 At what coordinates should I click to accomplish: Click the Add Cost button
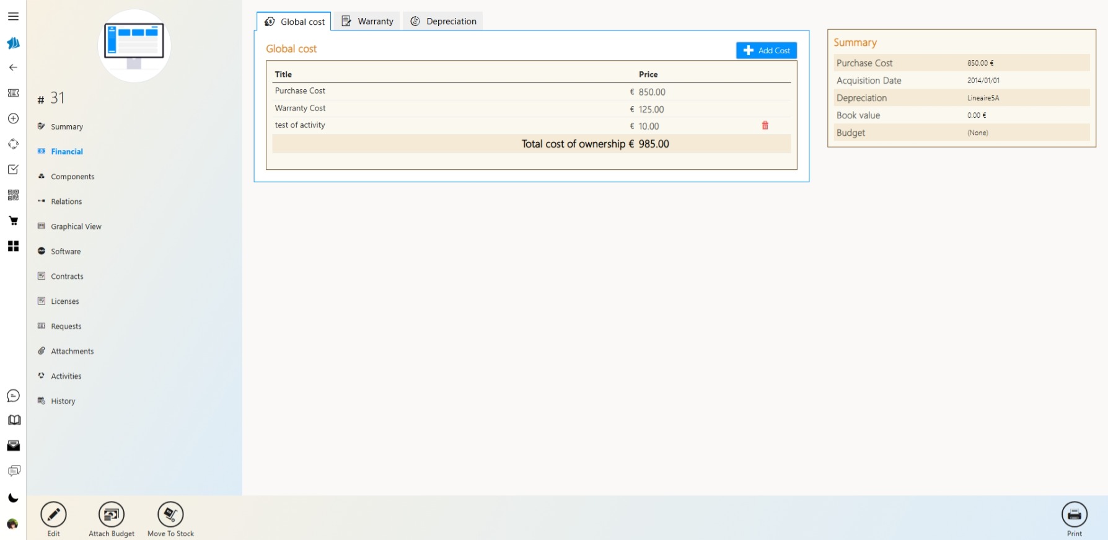(x=766, y=51)
